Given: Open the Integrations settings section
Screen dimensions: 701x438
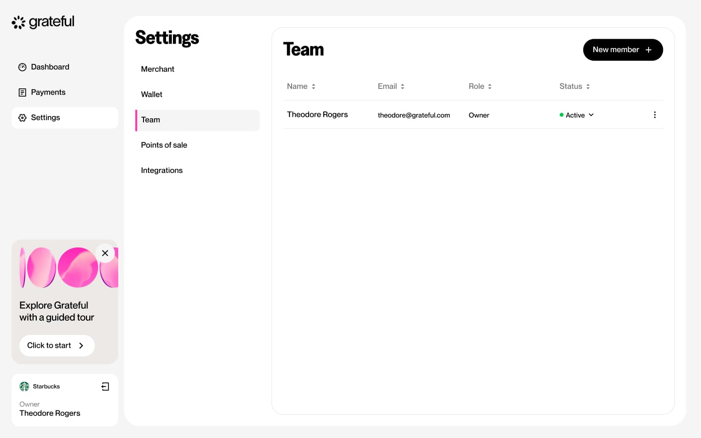Looking at the screenshot, I should point(161,170).
